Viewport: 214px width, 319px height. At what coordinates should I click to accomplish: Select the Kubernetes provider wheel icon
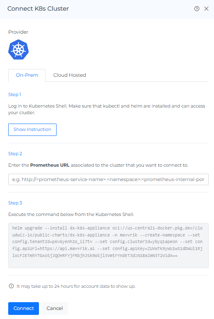pos(18,49)
